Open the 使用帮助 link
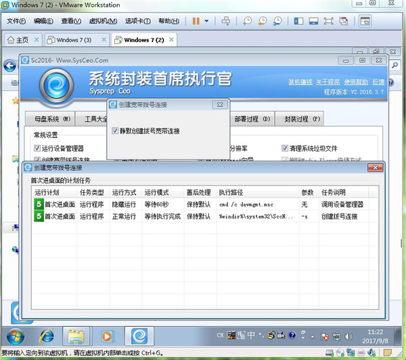Viewport: 406px width, 360px height. point(356,82)
